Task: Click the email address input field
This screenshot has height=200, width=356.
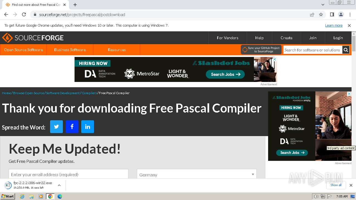Action: 68,174
